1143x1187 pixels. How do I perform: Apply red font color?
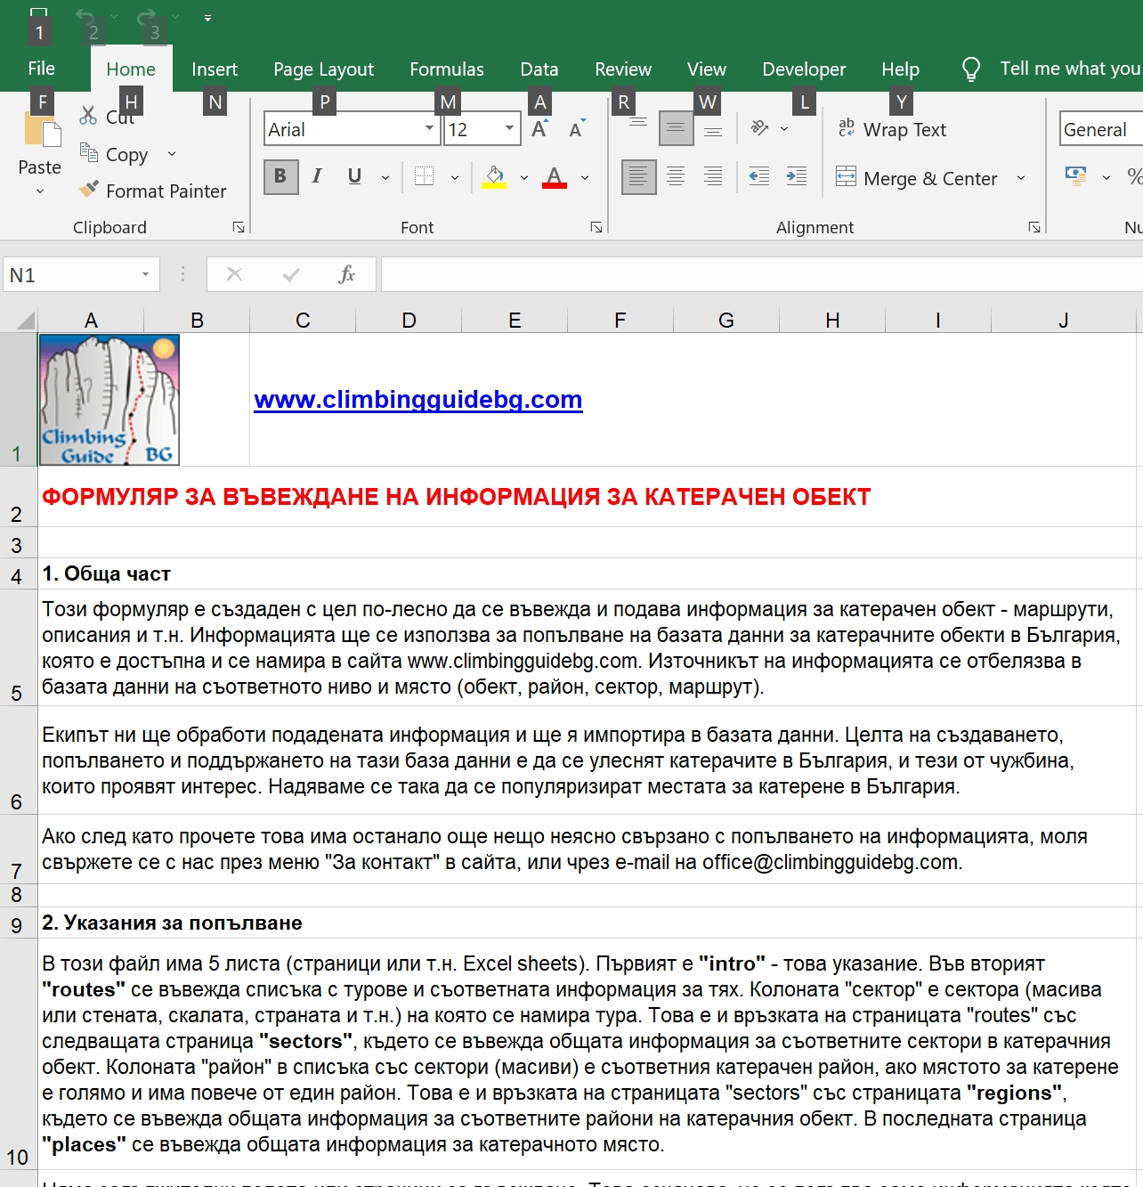[x=555, y=176]
